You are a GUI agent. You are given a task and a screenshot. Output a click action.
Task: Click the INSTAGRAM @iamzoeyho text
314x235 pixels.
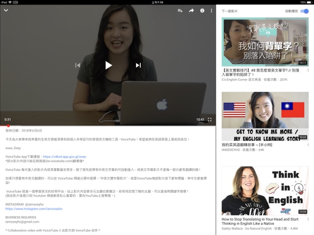[25, 205]
